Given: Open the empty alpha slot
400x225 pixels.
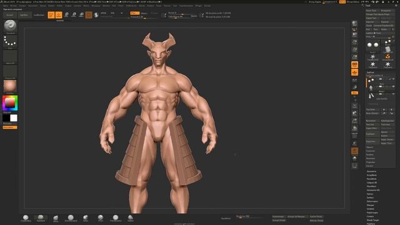Looking at the screenshot, I should pos(10,57).
